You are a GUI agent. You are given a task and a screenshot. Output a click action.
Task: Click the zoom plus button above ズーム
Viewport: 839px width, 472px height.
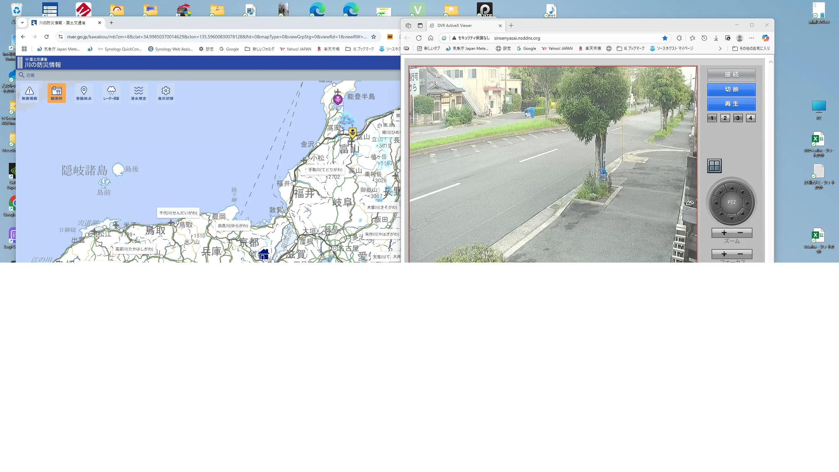pyautogui.click(x=724, y=233)
